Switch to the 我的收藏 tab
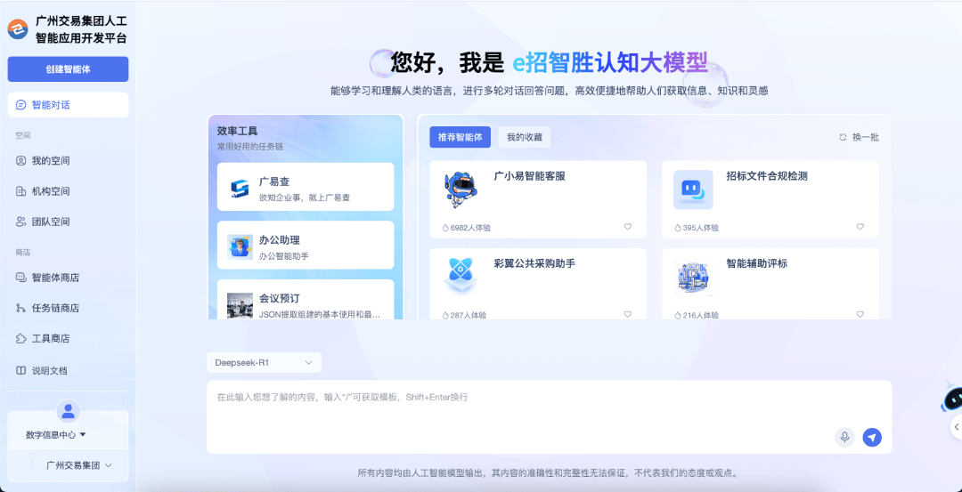 coord(524,137)
